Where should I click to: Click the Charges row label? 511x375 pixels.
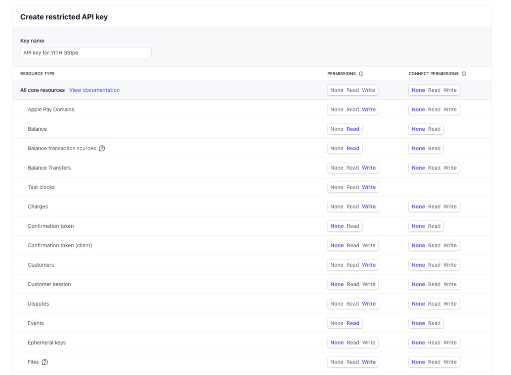[x=38, y=207]
